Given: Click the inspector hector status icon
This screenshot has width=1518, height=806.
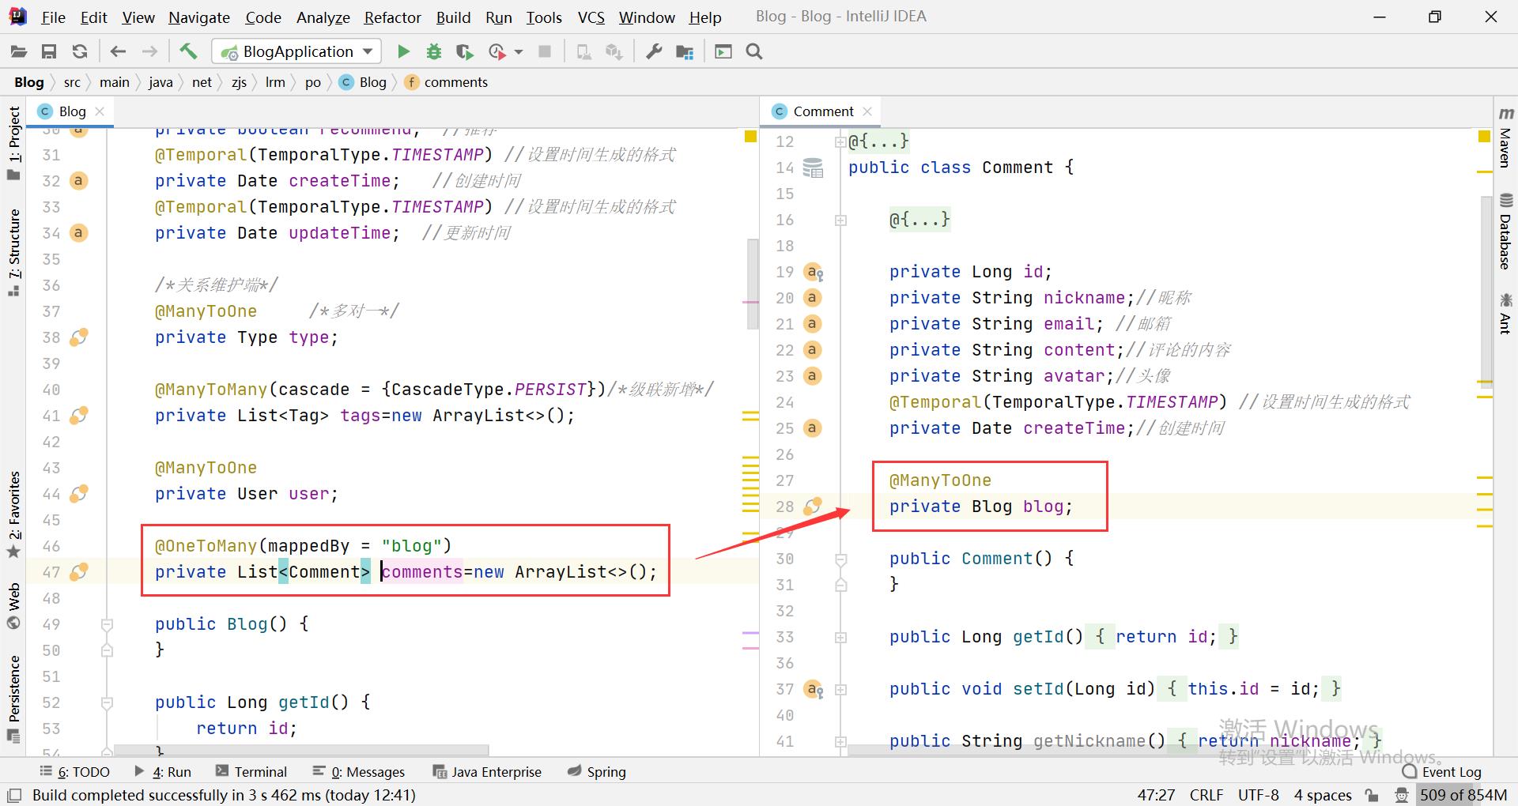Looking at the screenshot, I should click(1401, 795).
